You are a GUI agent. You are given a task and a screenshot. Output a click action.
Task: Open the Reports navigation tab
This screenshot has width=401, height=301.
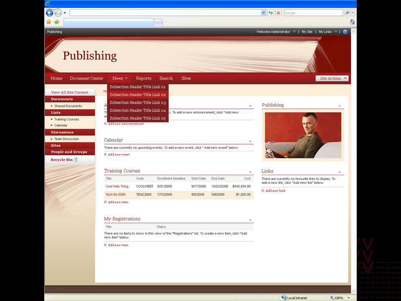143,78
